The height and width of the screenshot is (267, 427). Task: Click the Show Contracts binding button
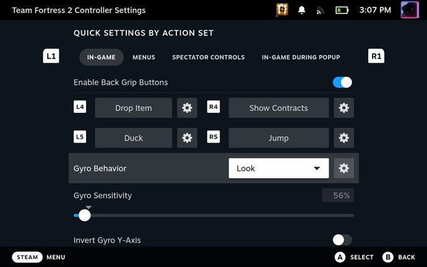(x=278, y=108)
